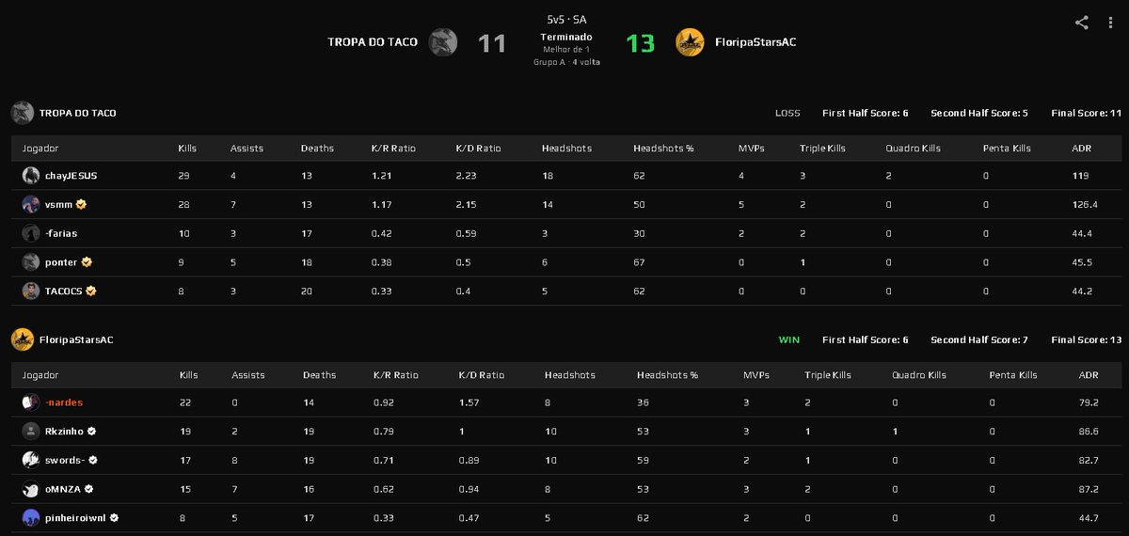Open oMNZA player avatar
Viewport: 1129px width, 536px height.
click(31, 490)
